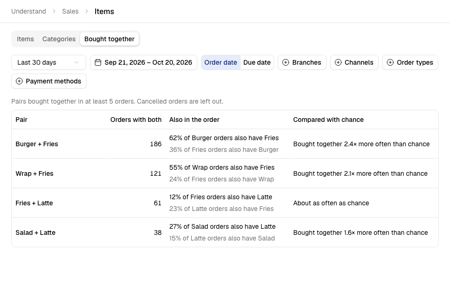This screenshot has width=450, height=300.
Task: Add an Order types filter
Action: (x=410, y=63)
